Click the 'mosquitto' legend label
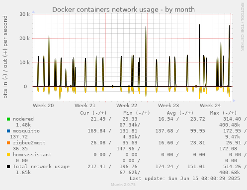247x190 pixels. tap(26, 131)
